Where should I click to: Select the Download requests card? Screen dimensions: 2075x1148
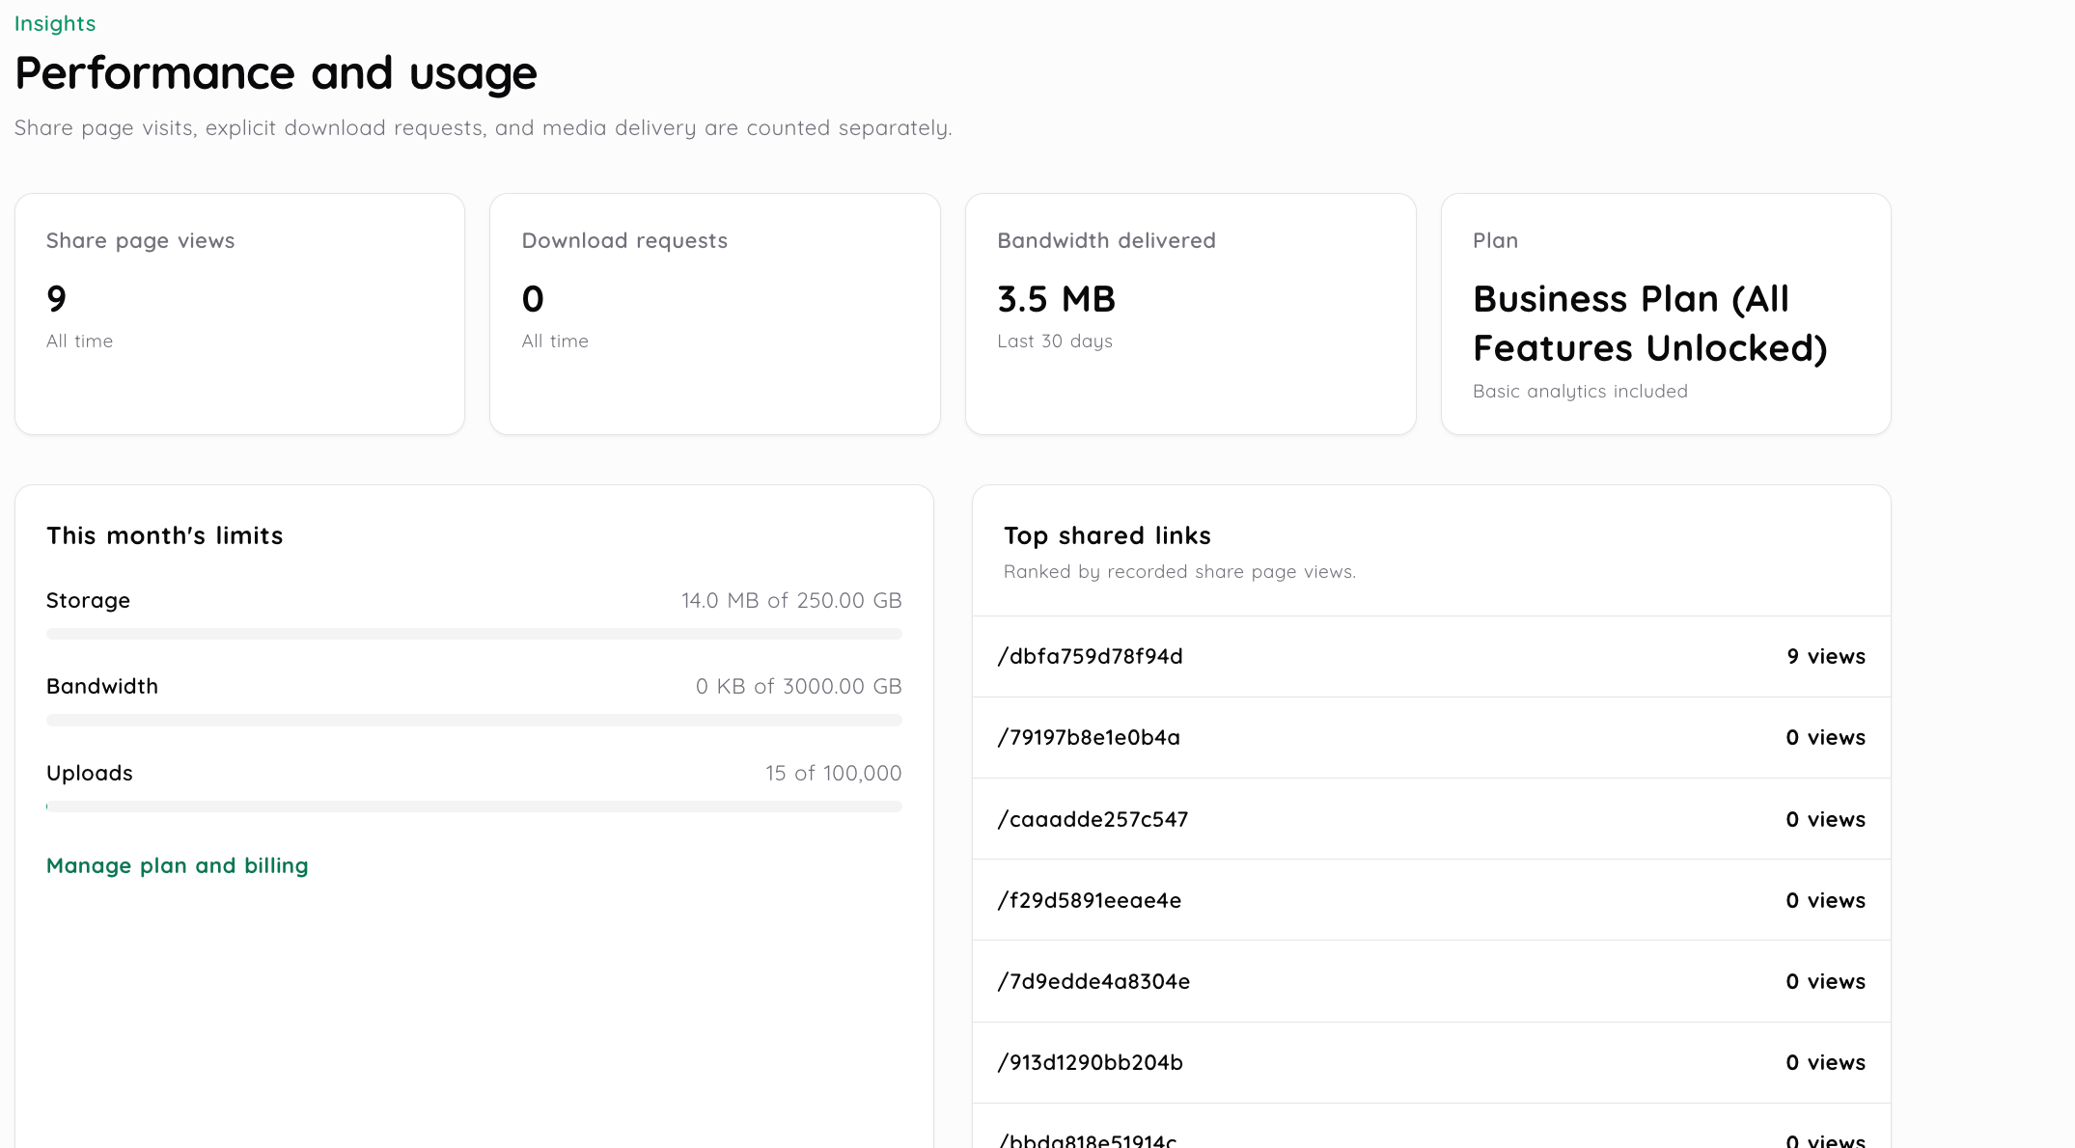coord(715,314)
